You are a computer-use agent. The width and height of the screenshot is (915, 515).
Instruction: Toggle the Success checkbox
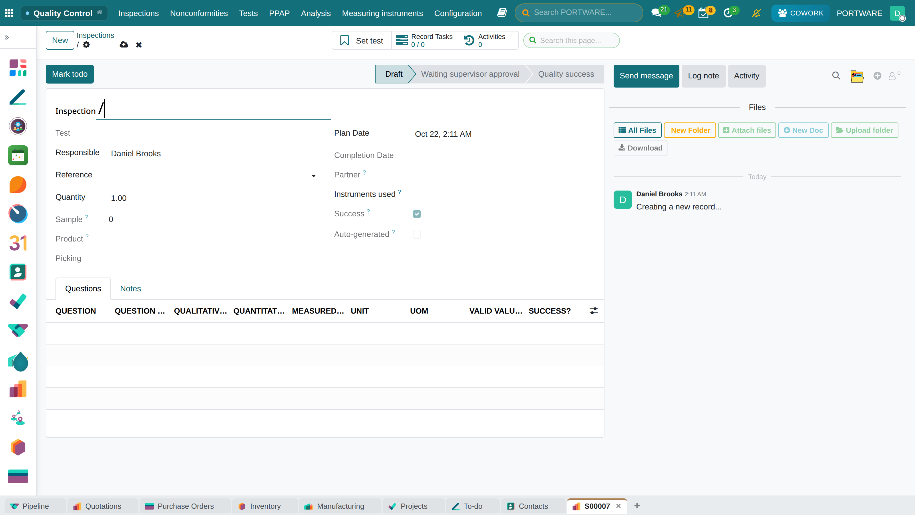coord(417,214)
